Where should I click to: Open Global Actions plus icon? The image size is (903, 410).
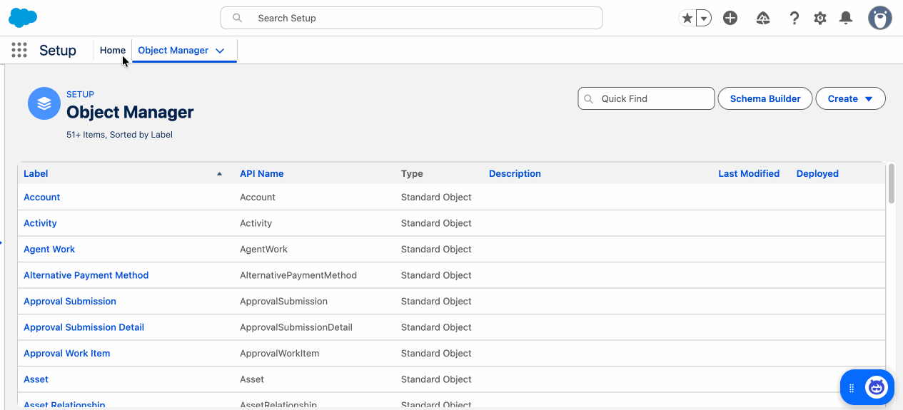pyautogui.click(x=730, y=18)
